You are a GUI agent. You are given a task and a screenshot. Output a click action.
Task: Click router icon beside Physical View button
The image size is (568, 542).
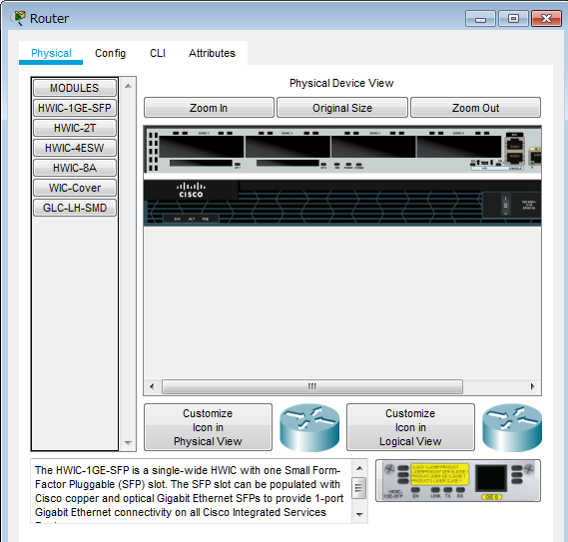click(x=309, y=427)
